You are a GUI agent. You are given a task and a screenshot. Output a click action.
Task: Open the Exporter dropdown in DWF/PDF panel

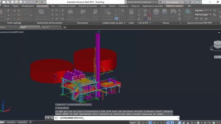click(x=203, y=10)
